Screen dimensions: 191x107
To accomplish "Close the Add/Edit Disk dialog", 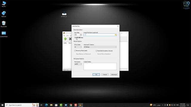I will coord(118,26).
